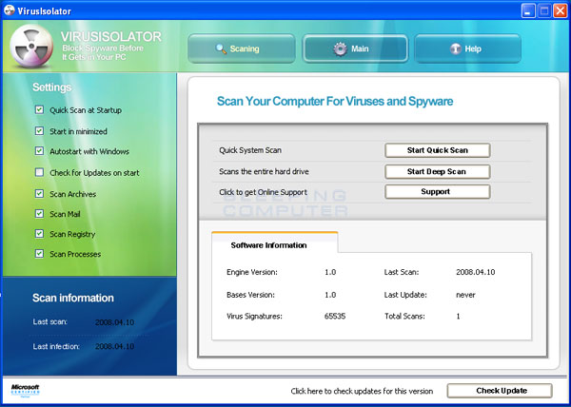The image size is (571, 407).
Task: Click the 'Settings' heading
Action: [51, 87]
